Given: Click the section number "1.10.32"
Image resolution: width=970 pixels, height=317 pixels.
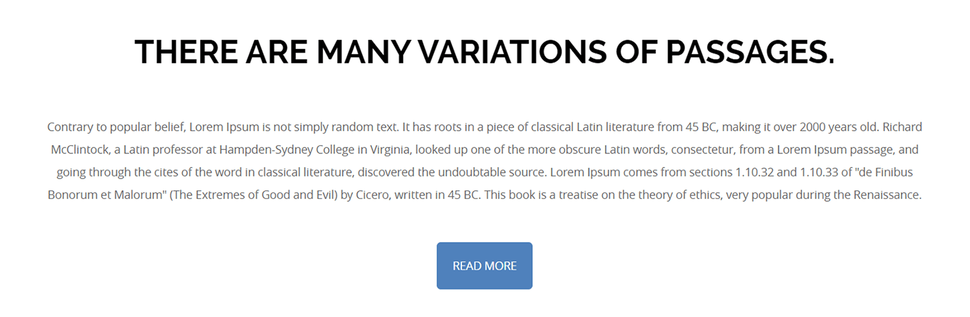Looking at the screenshot, I should click(754, 172).
